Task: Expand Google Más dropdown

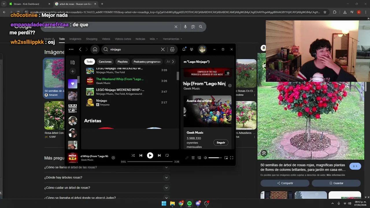Action: coord(154,39)
